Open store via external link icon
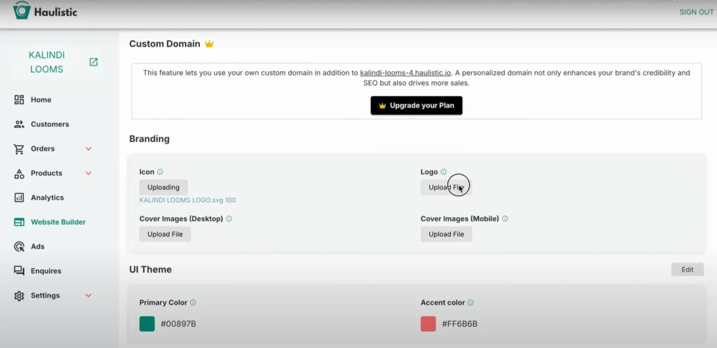717x348 pixels. [93, 62]
